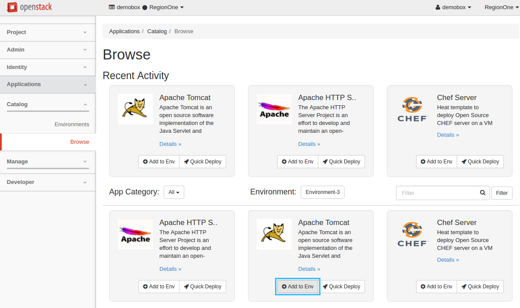Viewport: 520px width, 308px height.
Task: Expand the Project sidebar section
Action: pos(48,32)
